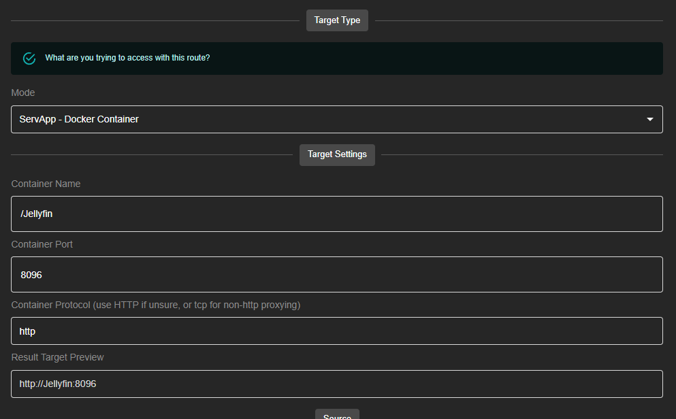This screenshot has width=676, height=419.
Task: Click the 'What are you trying to access' message
Action: tap(127, 58)
